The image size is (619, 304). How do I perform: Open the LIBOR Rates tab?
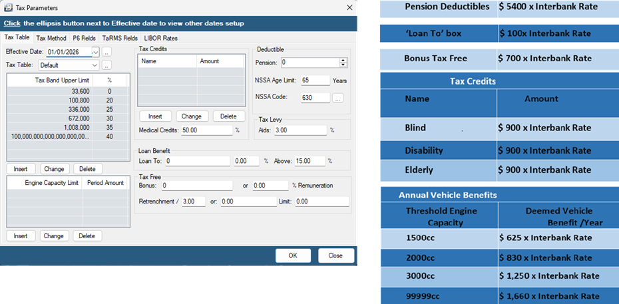pos(160,38)
